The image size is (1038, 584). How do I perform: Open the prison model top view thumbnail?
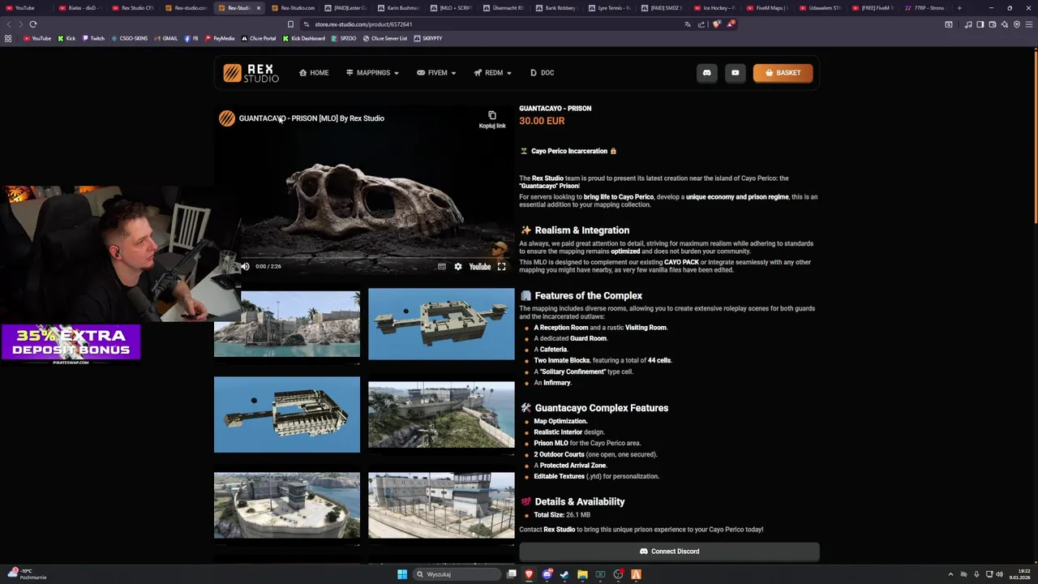coord(441,324)
